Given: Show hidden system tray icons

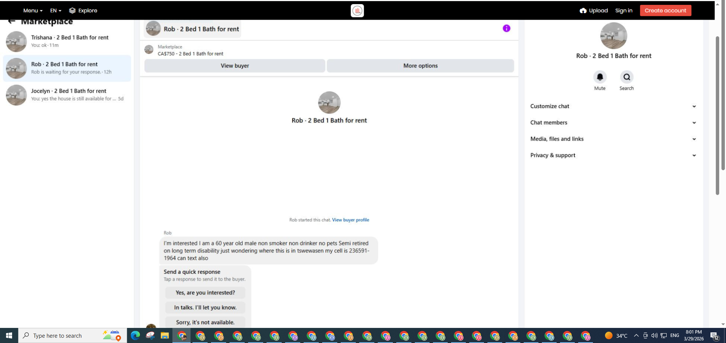Looking at the screenshot, I should click(636, 335).
